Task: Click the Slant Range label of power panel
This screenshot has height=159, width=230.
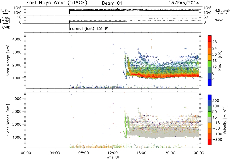Action: pyautogui.click(x=8, y=61)
